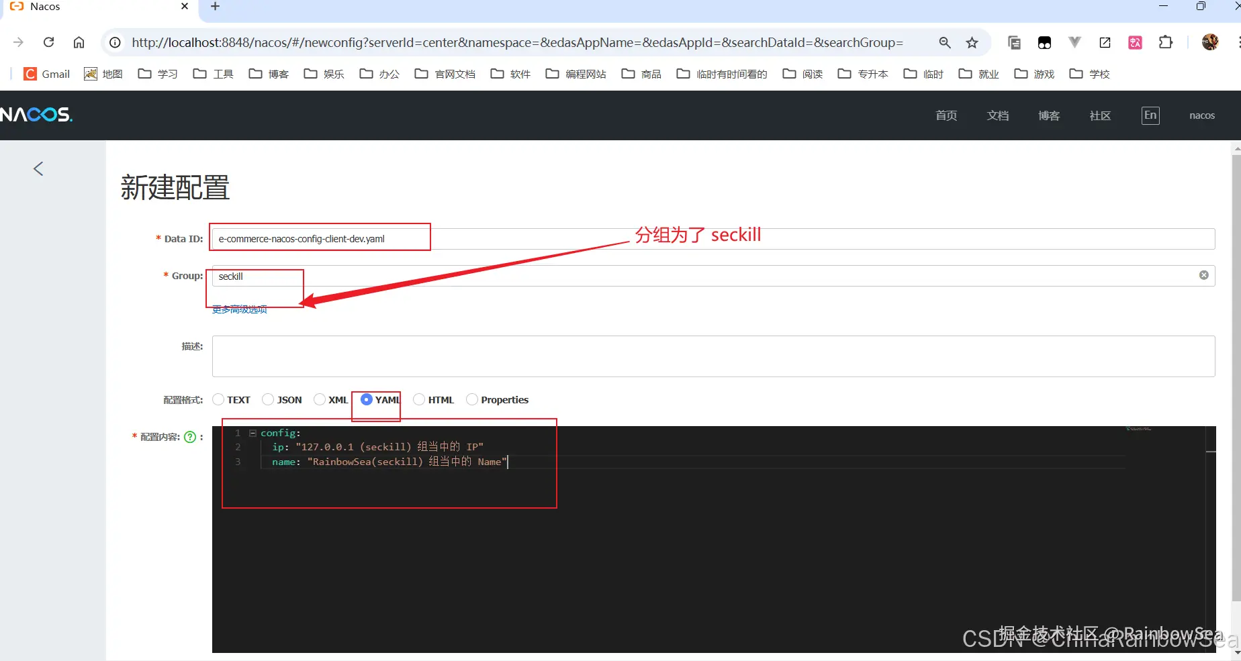This screenshot has height=661, width=1241.
Task: Open the 学校 bookmark folder
Action: [1089, 74]
